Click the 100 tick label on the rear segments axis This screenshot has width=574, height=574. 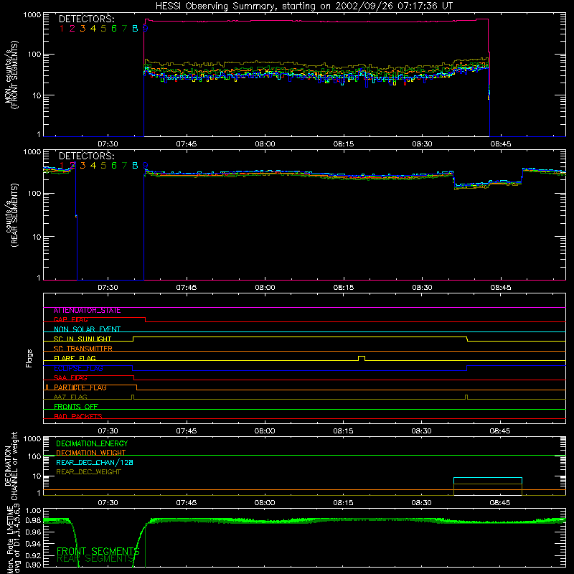[x=34, y=194]
